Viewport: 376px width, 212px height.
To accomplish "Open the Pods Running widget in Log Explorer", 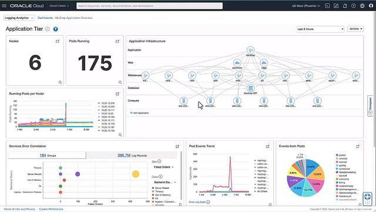I will click(117, 41).
